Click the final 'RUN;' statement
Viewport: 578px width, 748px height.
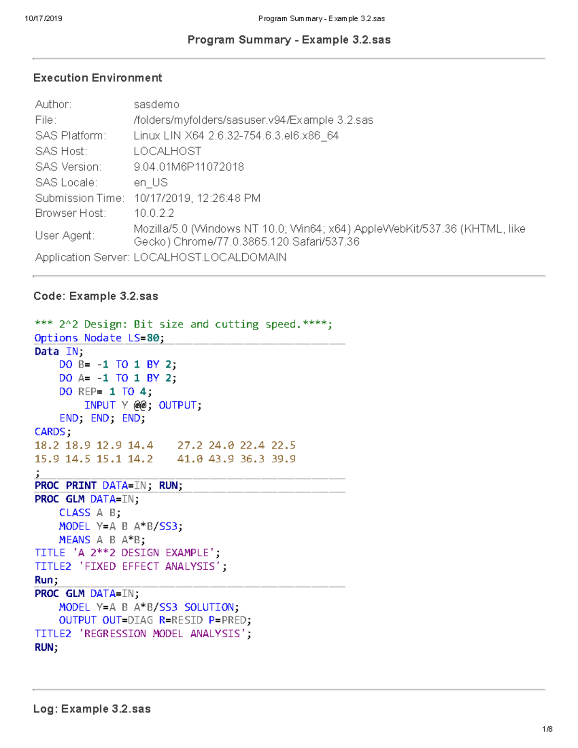(x=46, y=648)
